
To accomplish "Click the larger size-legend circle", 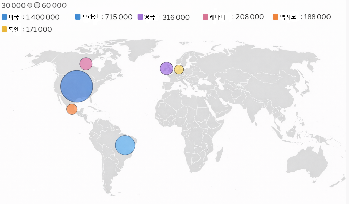I will (x=37, y=5).
